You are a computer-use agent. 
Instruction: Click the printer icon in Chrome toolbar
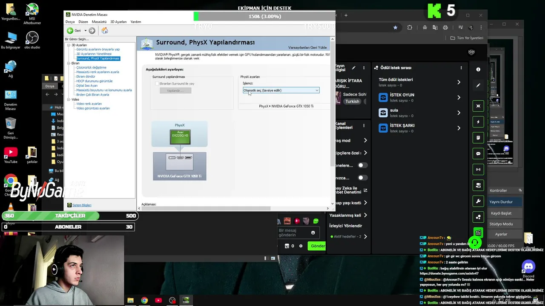(445, 28)
